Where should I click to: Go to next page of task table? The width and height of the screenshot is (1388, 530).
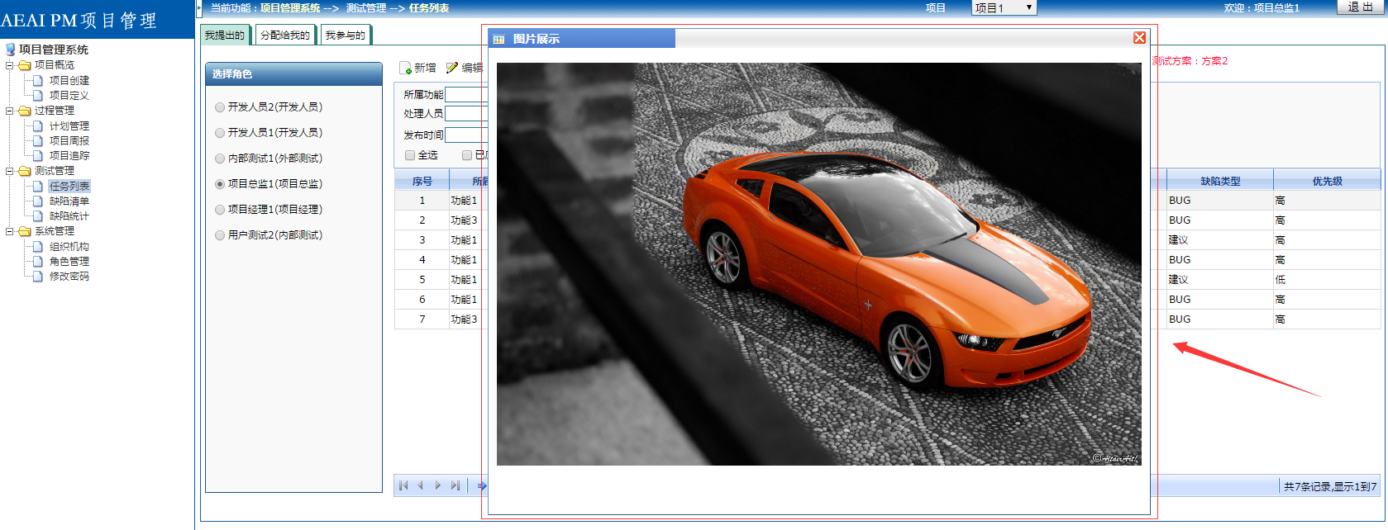tap(438, 485)
